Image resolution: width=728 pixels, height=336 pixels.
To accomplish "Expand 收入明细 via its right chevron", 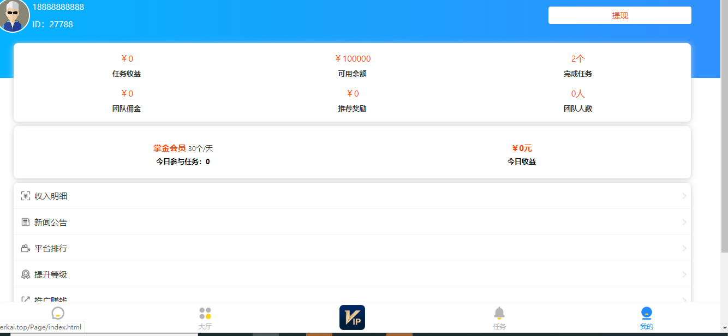I will pos(684,196).
